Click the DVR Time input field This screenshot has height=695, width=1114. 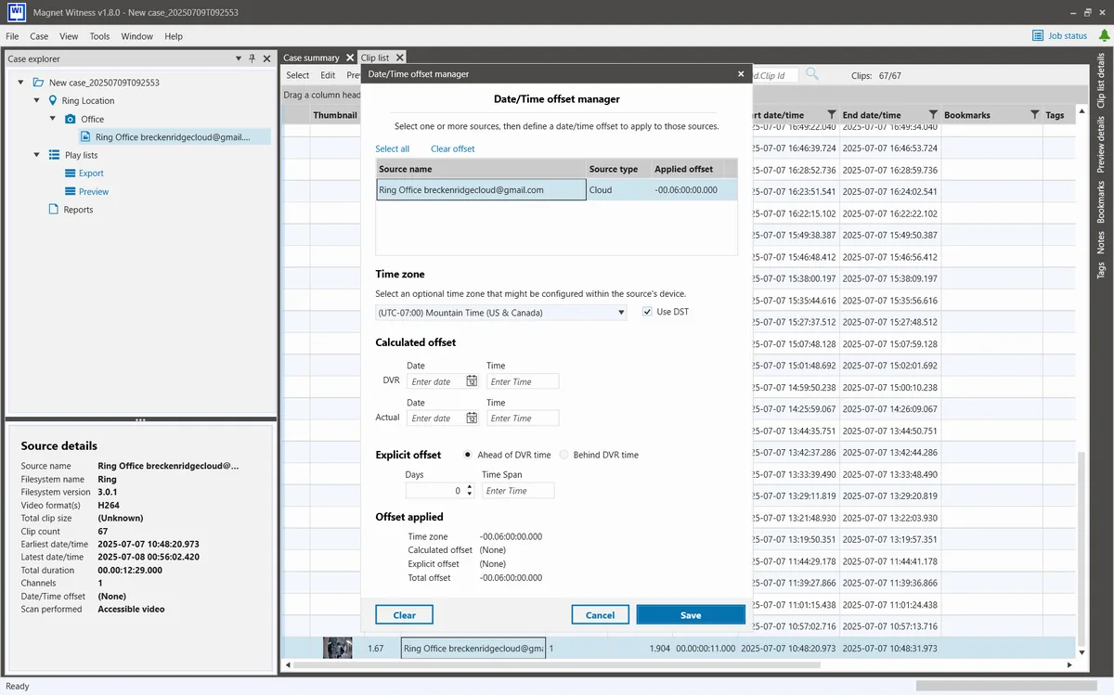(522, 381)
